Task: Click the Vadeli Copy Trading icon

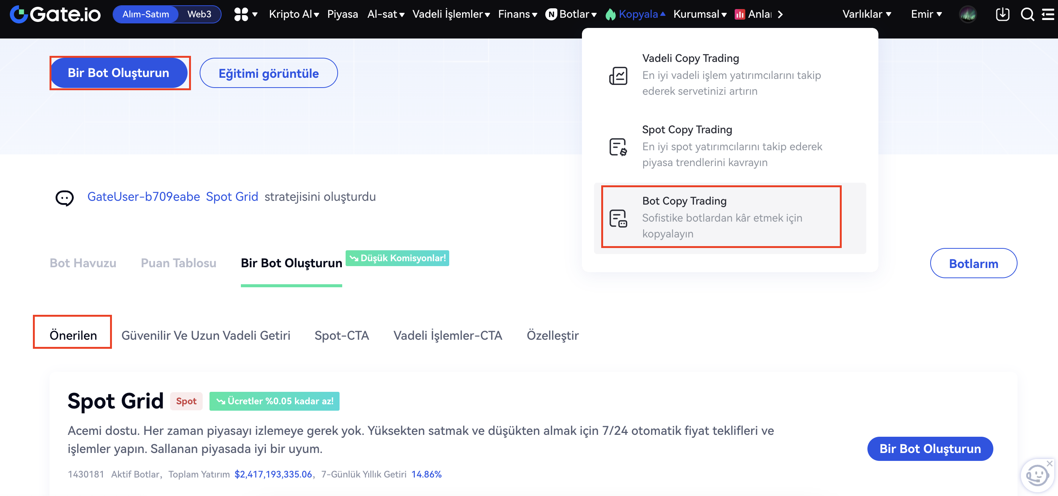Action: pos(618,75)
